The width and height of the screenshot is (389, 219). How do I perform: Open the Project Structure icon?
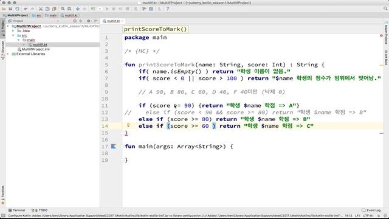pos(151,9)
